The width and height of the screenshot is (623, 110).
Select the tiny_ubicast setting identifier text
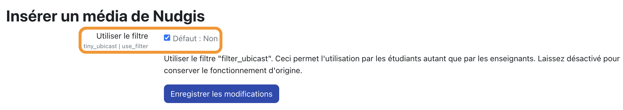(100, 46)
